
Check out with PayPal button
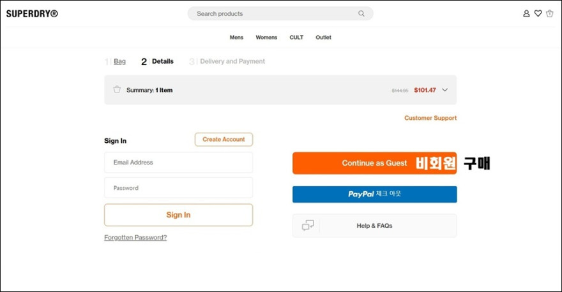pos(374,194)
